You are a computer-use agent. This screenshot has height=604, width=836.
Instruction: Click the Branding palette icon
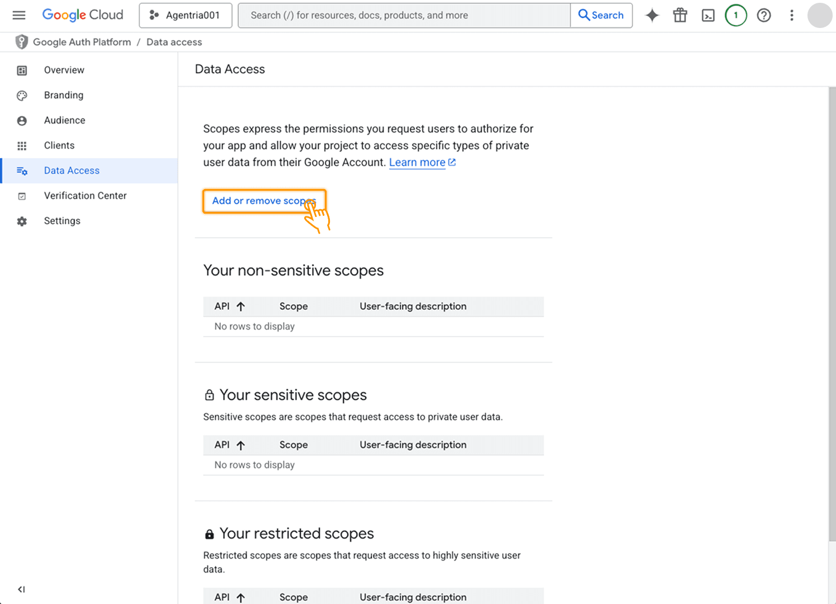pyautogui.click(x=22, y=96)
